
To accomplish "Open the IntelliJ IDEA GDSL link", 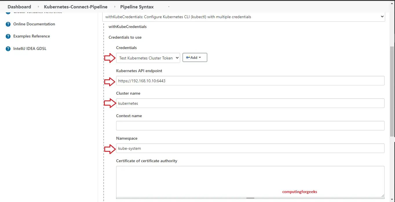I will pyautogui.click(x=30, y=49).
